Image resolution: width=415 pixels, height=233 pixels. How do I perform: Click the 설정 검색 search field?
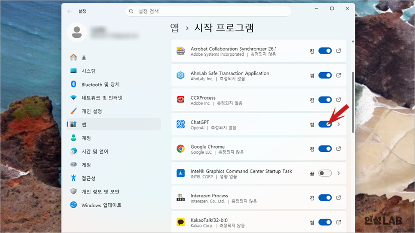tap(208, 11)
